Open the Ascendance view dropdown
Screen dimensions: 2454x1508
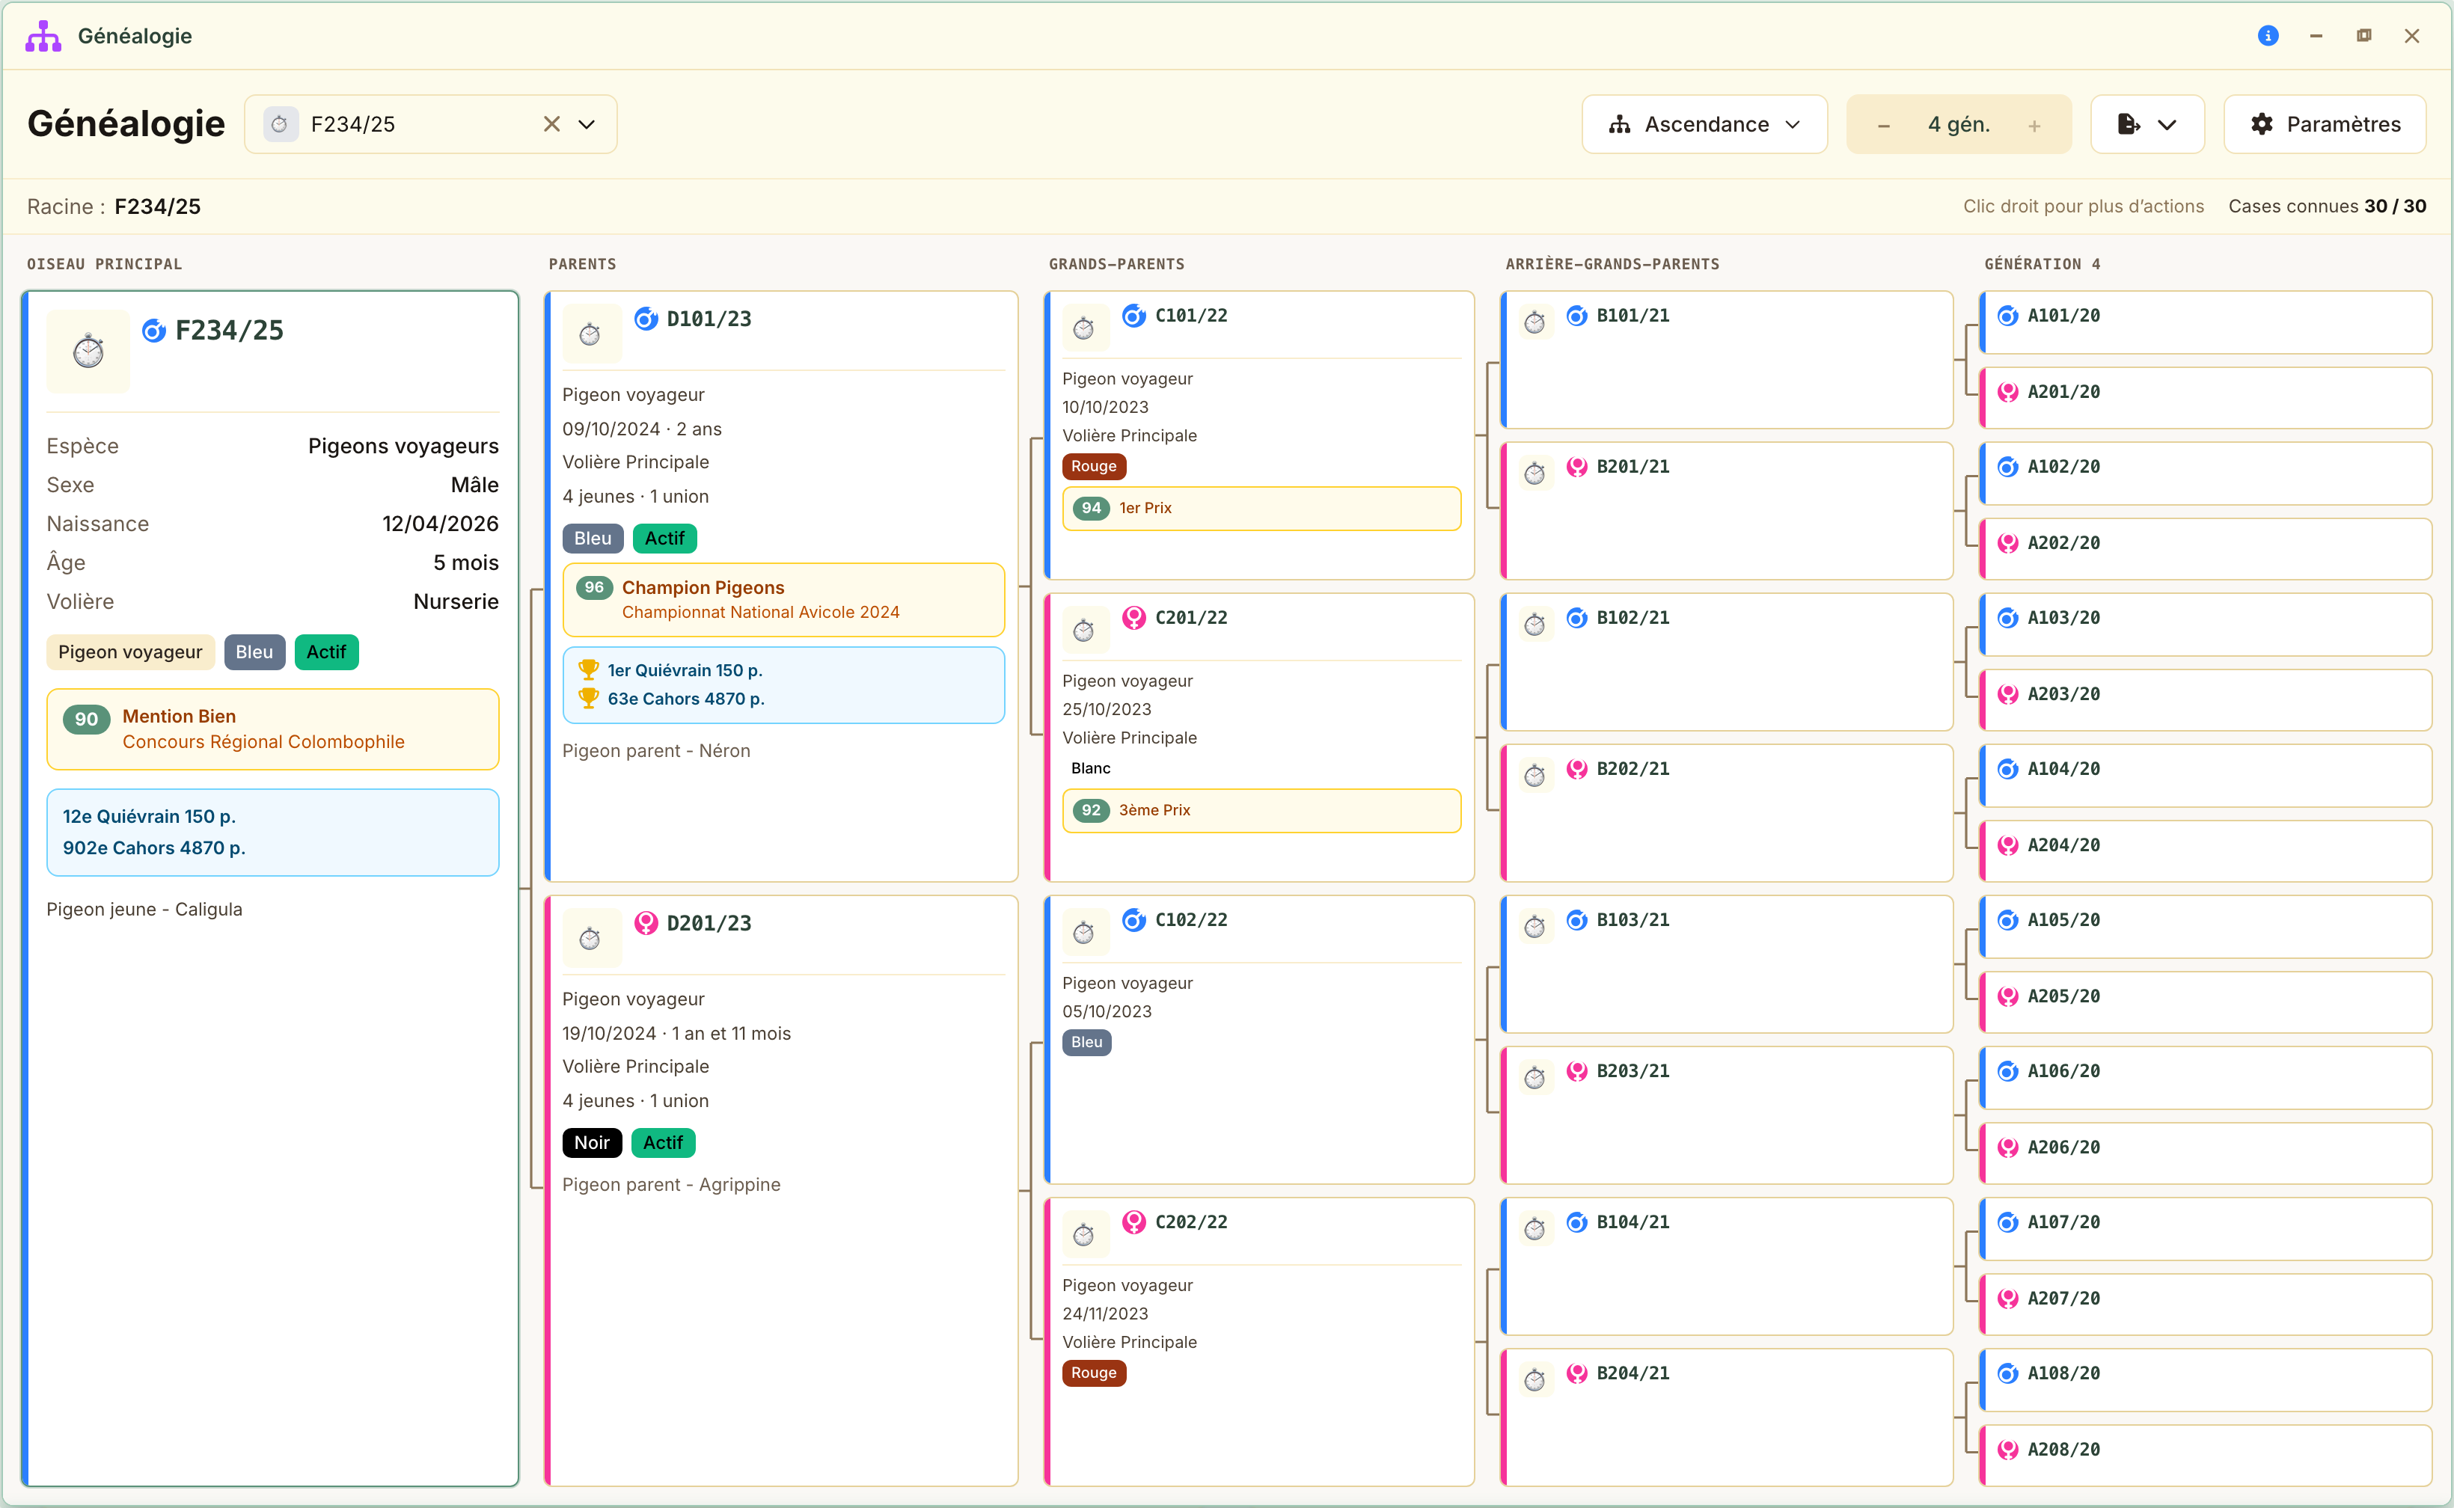pos(1704,125)
